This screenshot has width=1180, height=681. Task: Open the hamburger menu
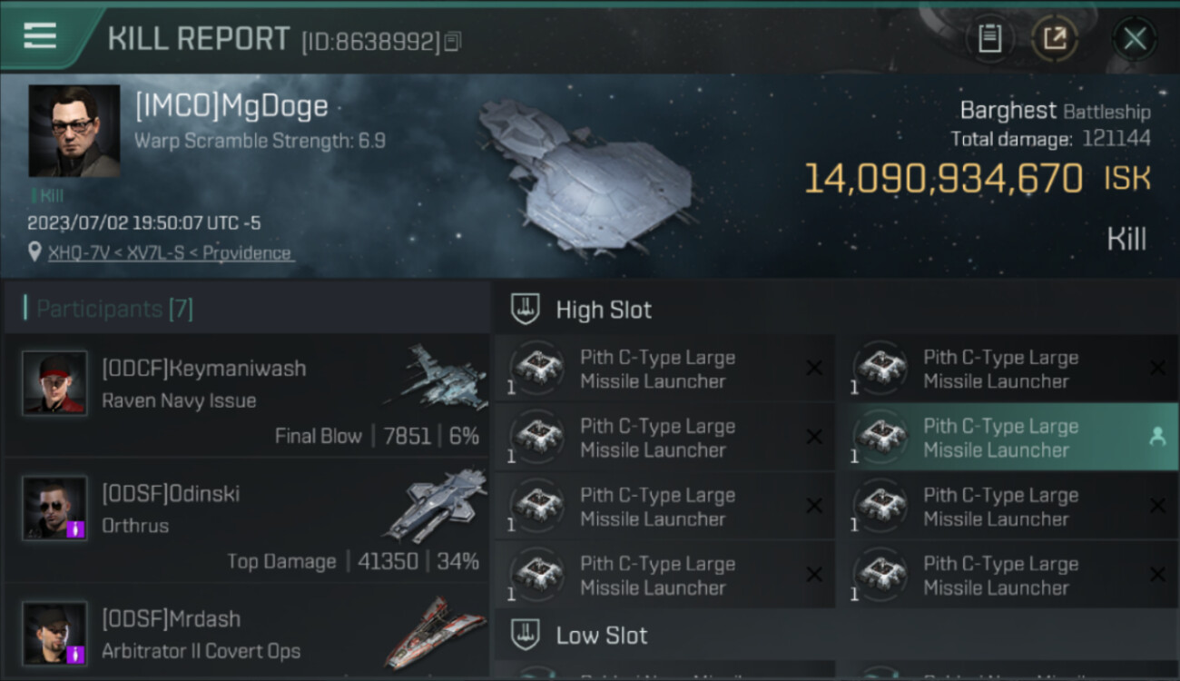pos(40,36)
